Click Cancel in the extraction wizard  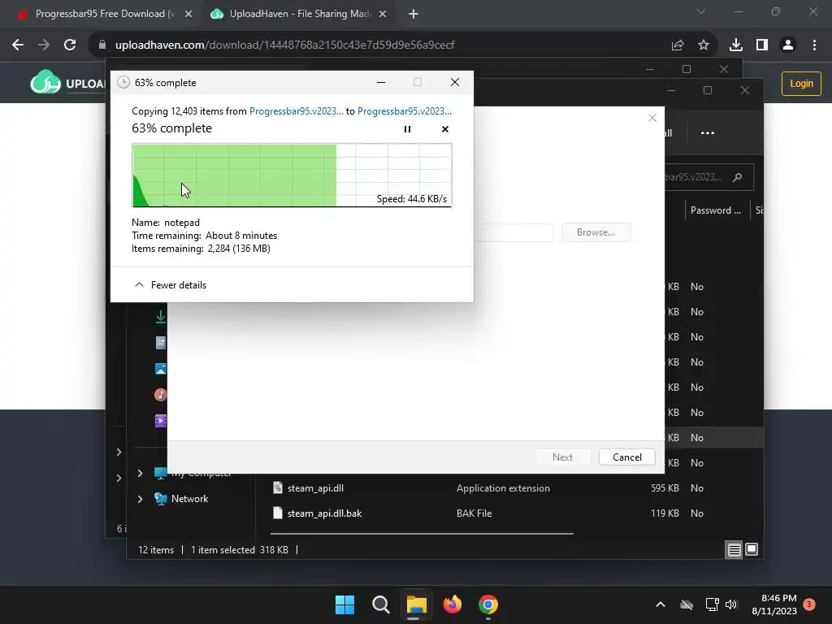click(626, 457)
